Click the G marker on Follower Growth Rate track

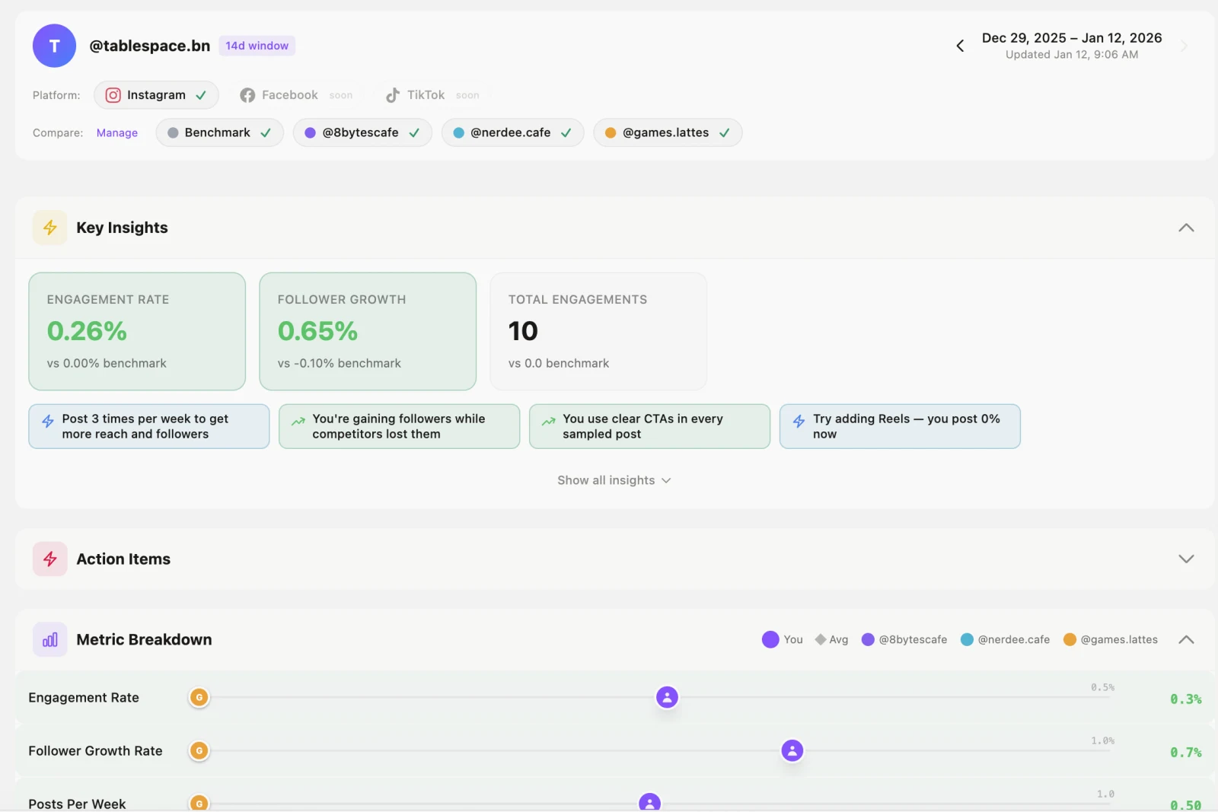point(199,750)
